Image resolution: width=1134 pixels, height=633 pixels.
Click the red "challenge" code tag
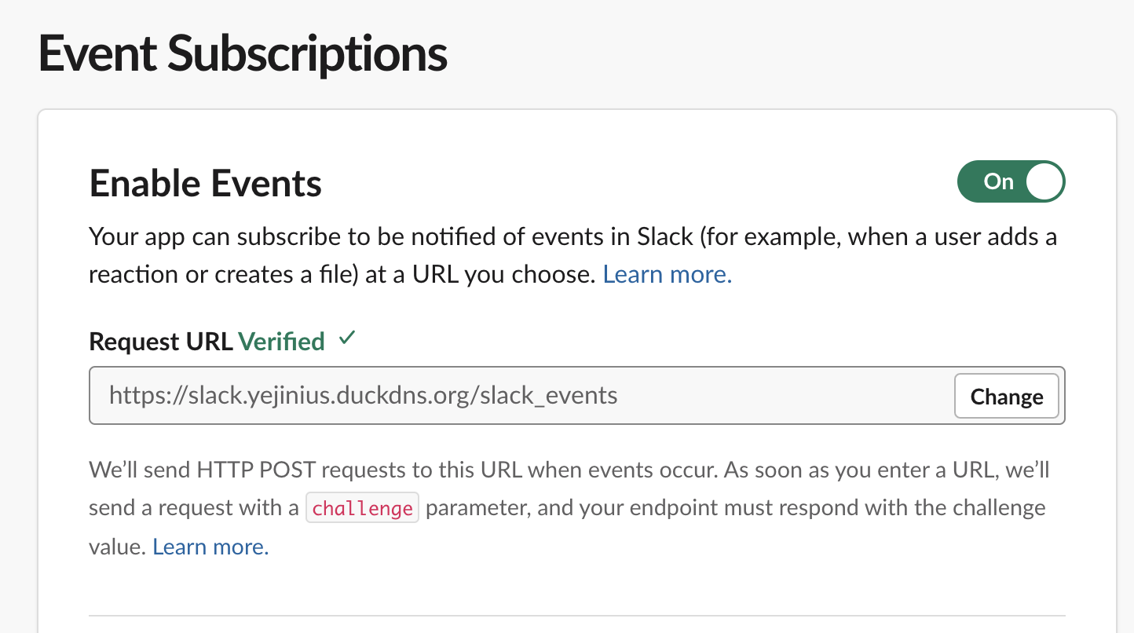(x=362, y=508)
